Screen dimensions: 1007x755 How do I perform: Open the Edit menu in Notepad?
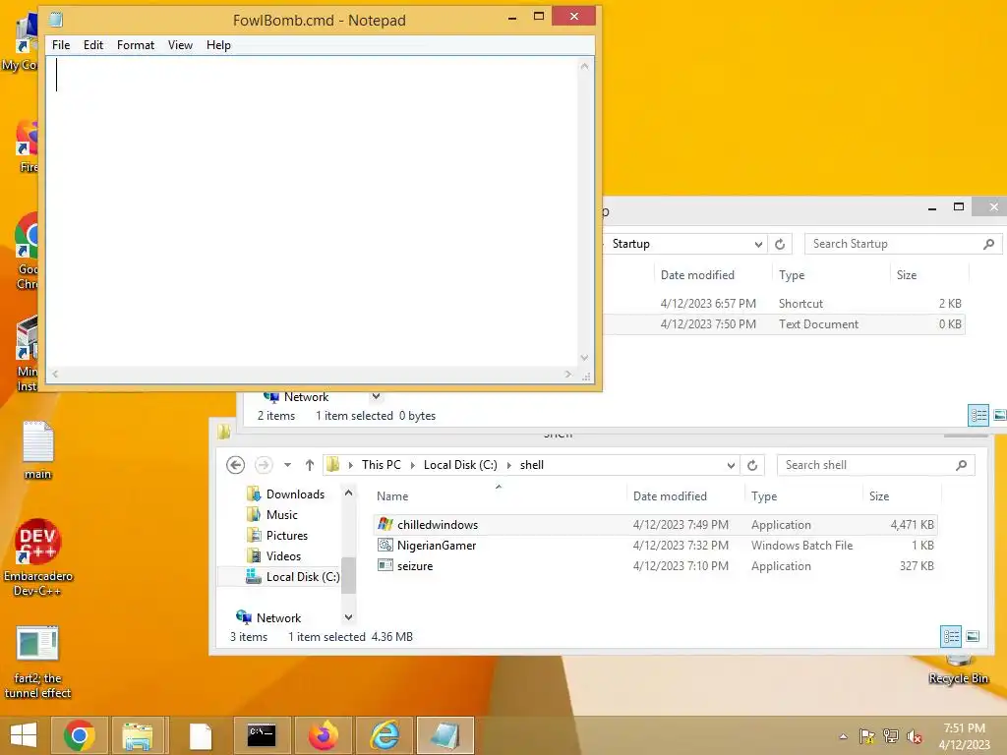(x=93, y=45)
